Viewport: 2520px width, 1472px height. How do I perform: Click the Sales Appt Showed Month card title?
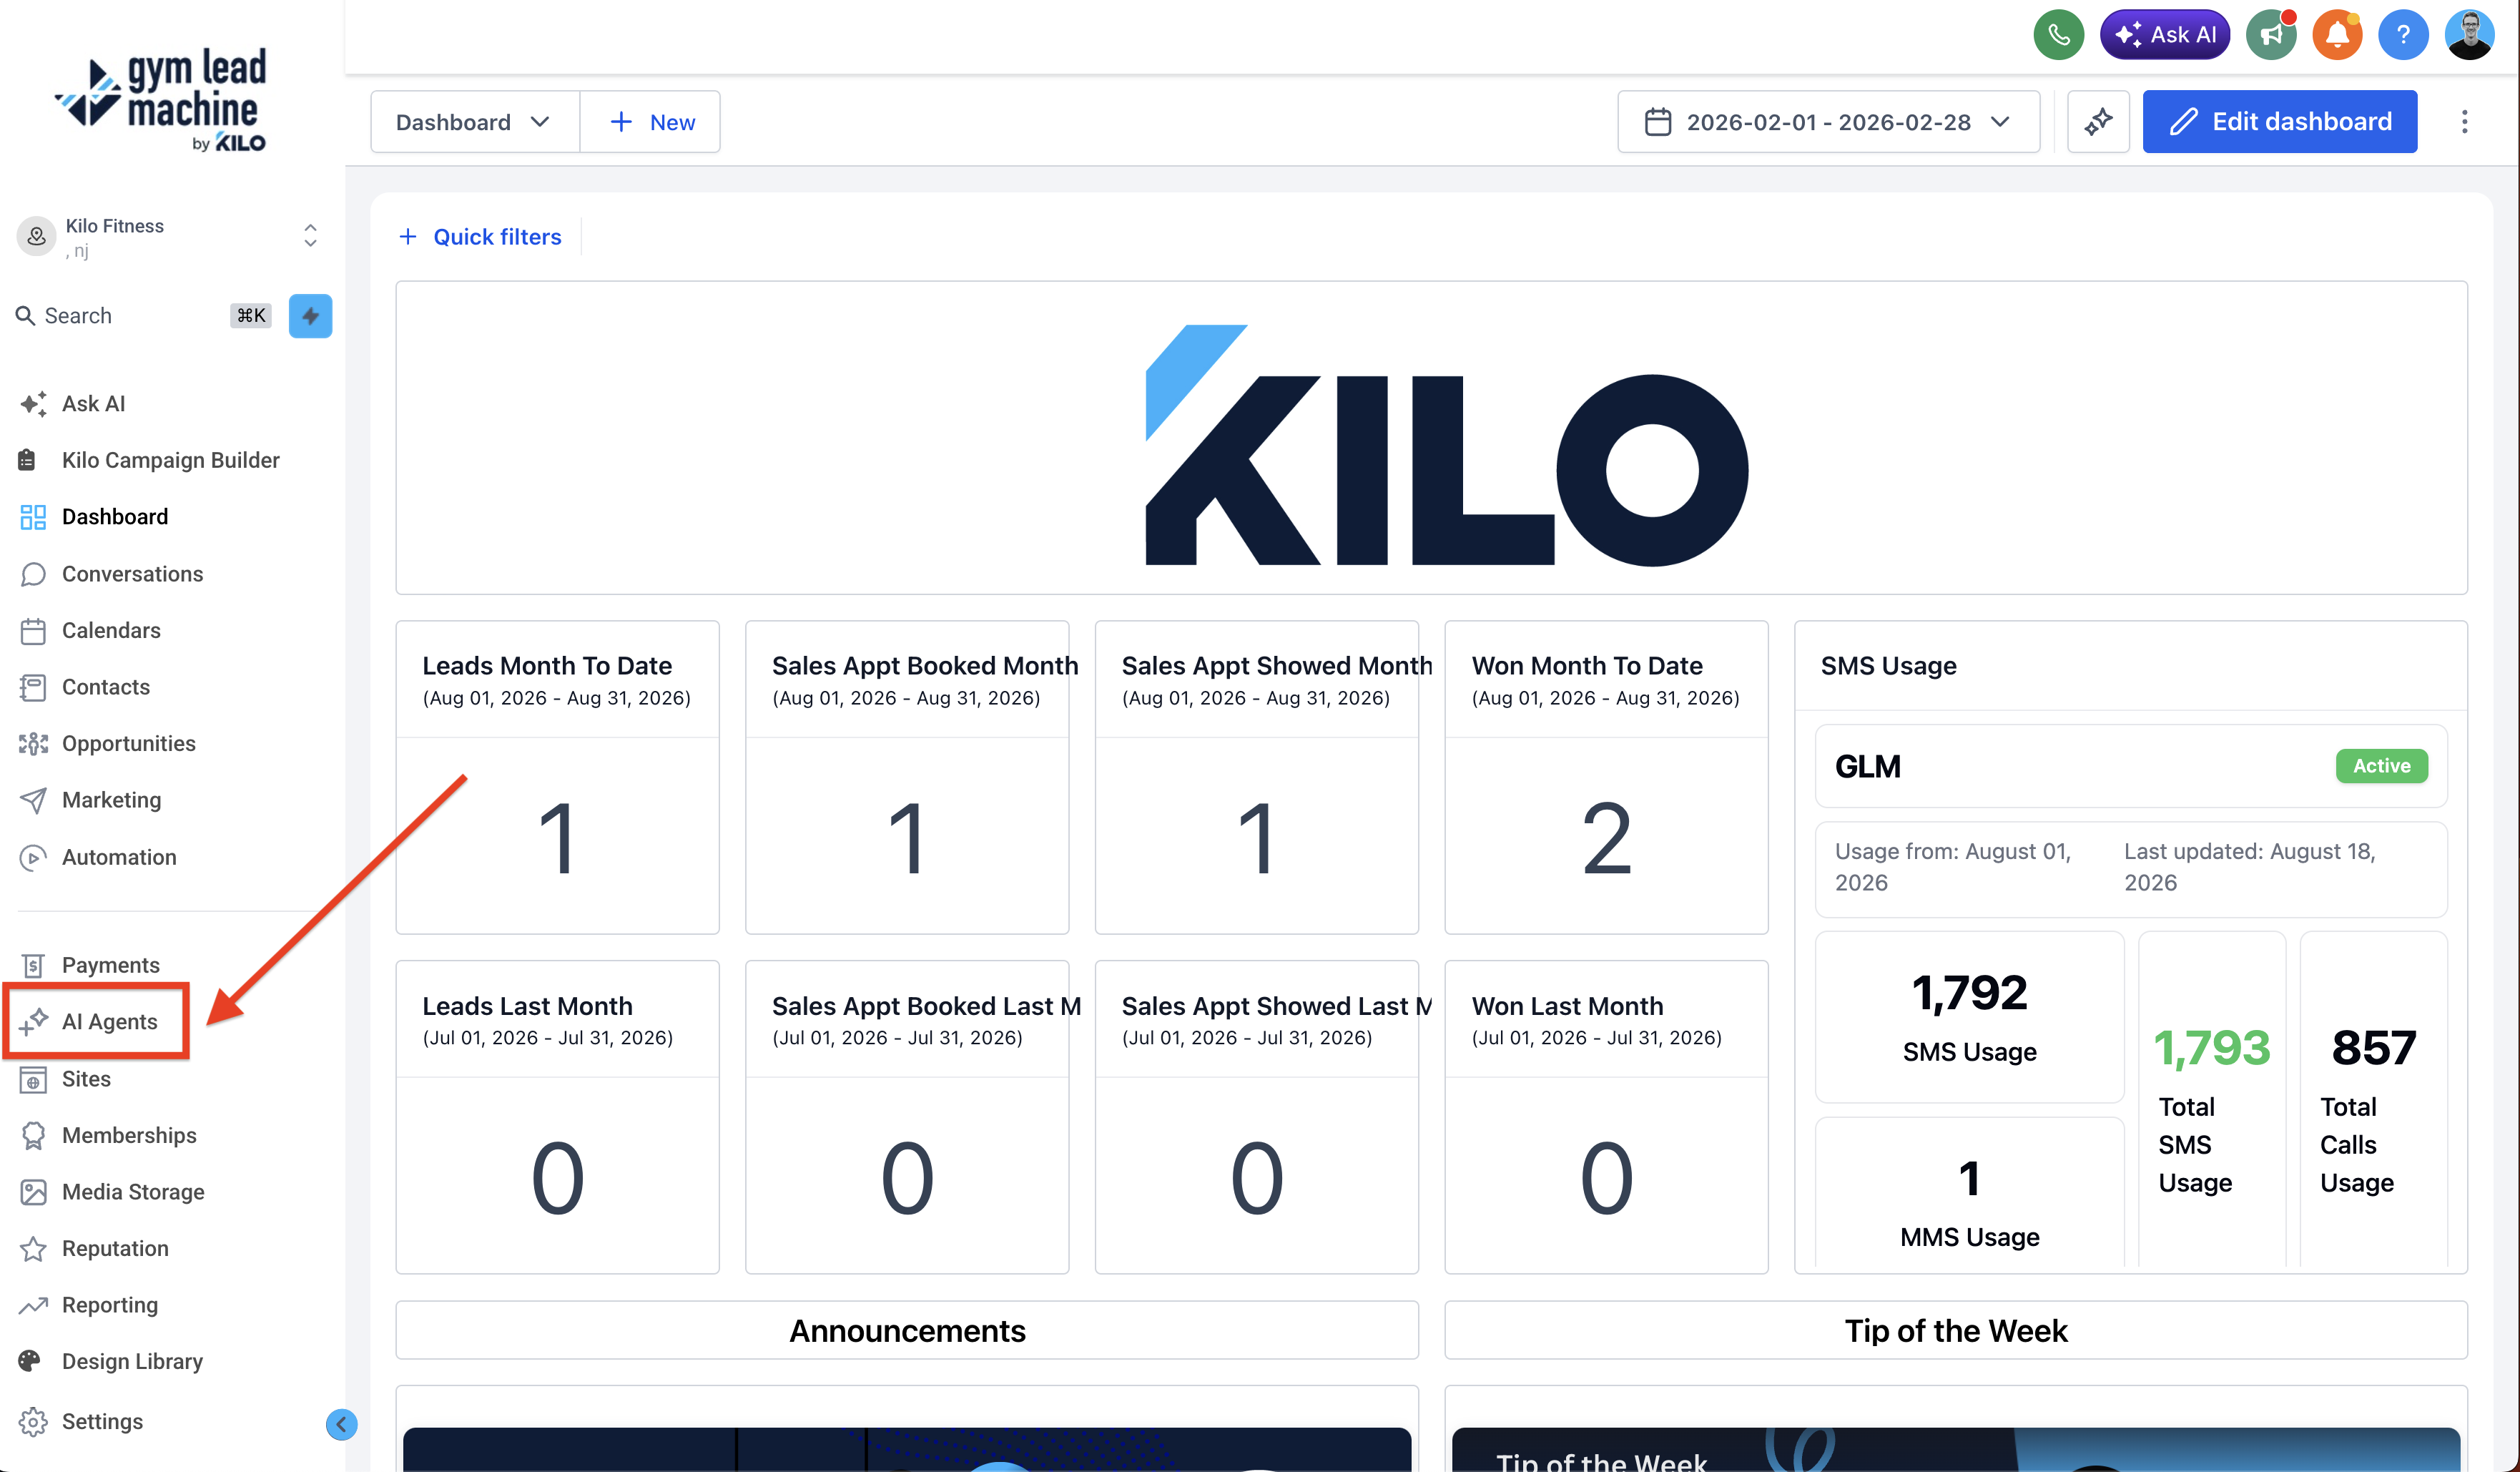[1277, 666]
